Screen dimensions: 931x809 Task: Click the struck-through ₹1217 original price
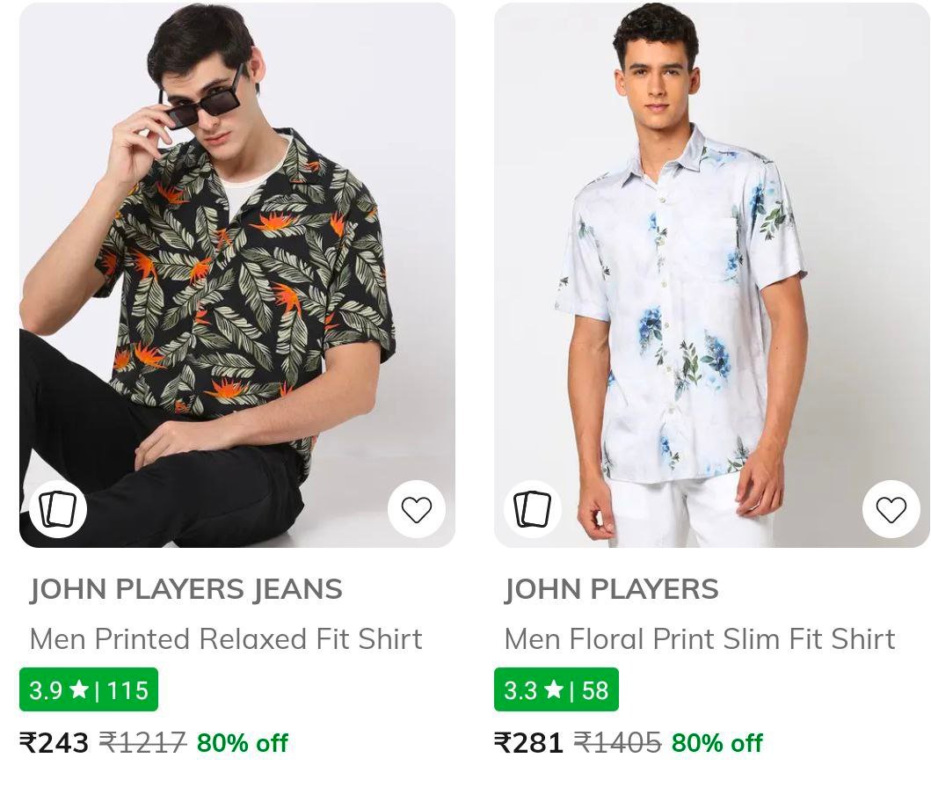142,743
